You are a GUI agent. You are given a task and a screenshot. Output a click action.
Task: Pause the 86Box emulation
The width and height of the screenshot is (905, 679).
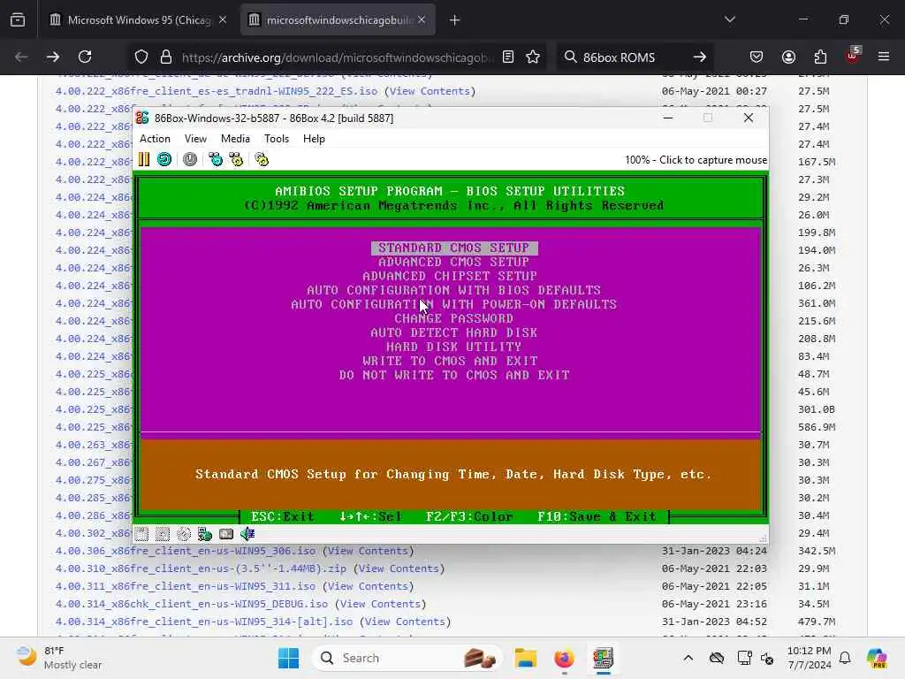click(144, 159)
